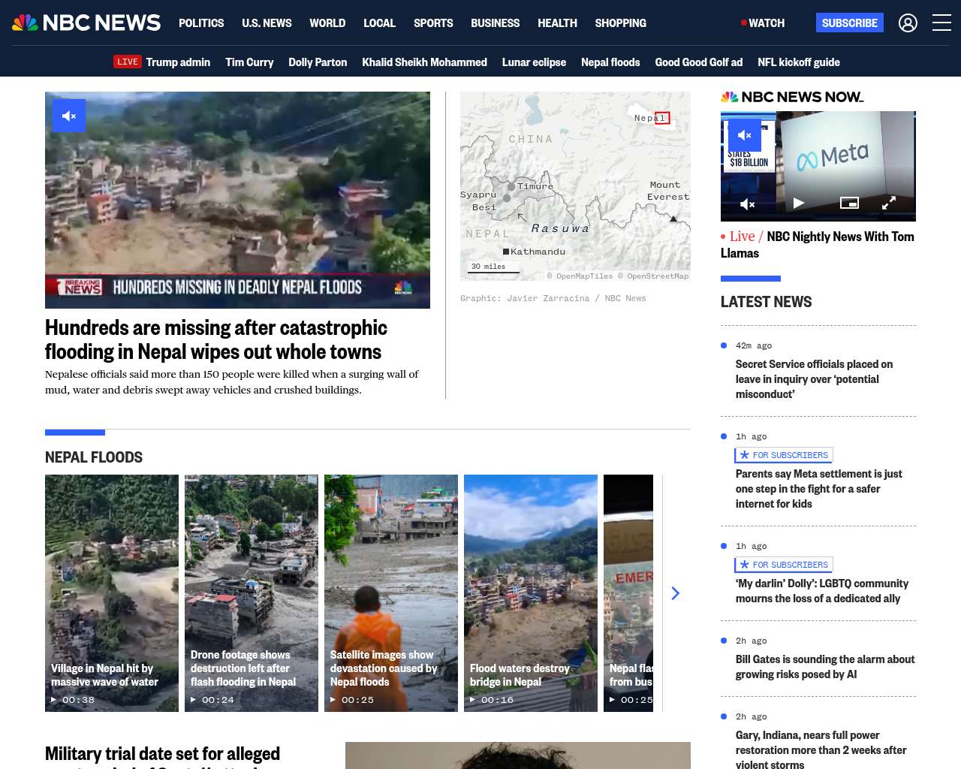Screen dimensions: 961x769
Task: Navigate to the World section
Action: (327, 23)
